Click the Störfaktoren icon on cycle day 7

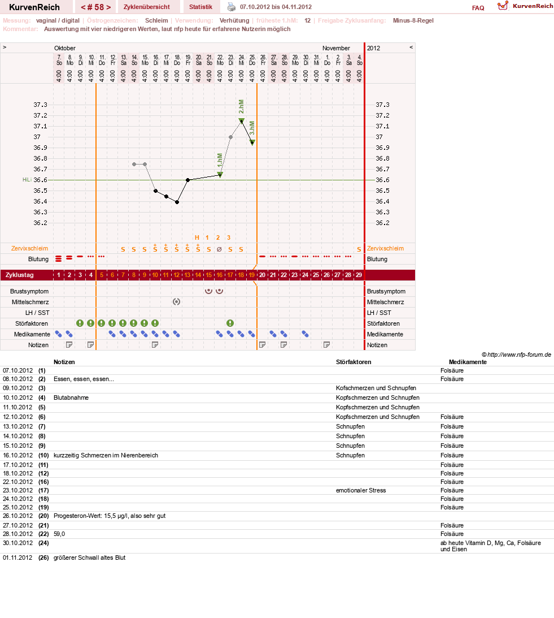(x=123, y=323)
